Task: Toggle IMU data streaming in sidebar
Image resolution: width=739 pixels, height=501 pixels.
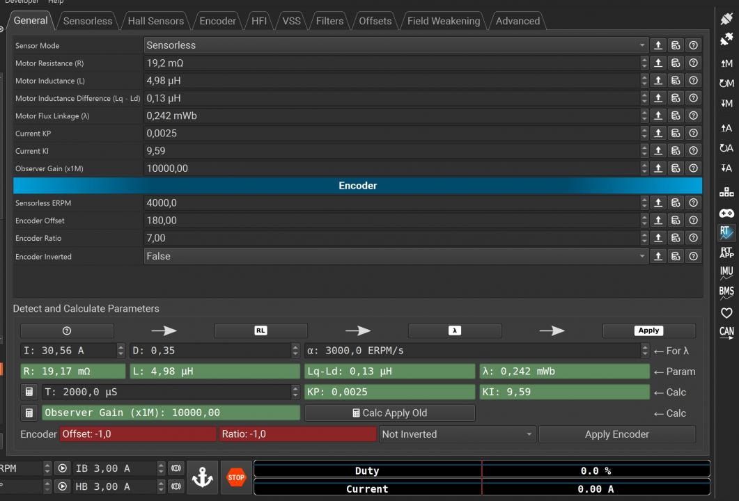Action: coord(726,271)
